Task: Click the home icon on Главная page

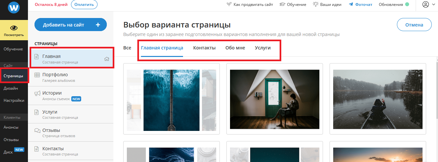Action: [x=106, y=59]
